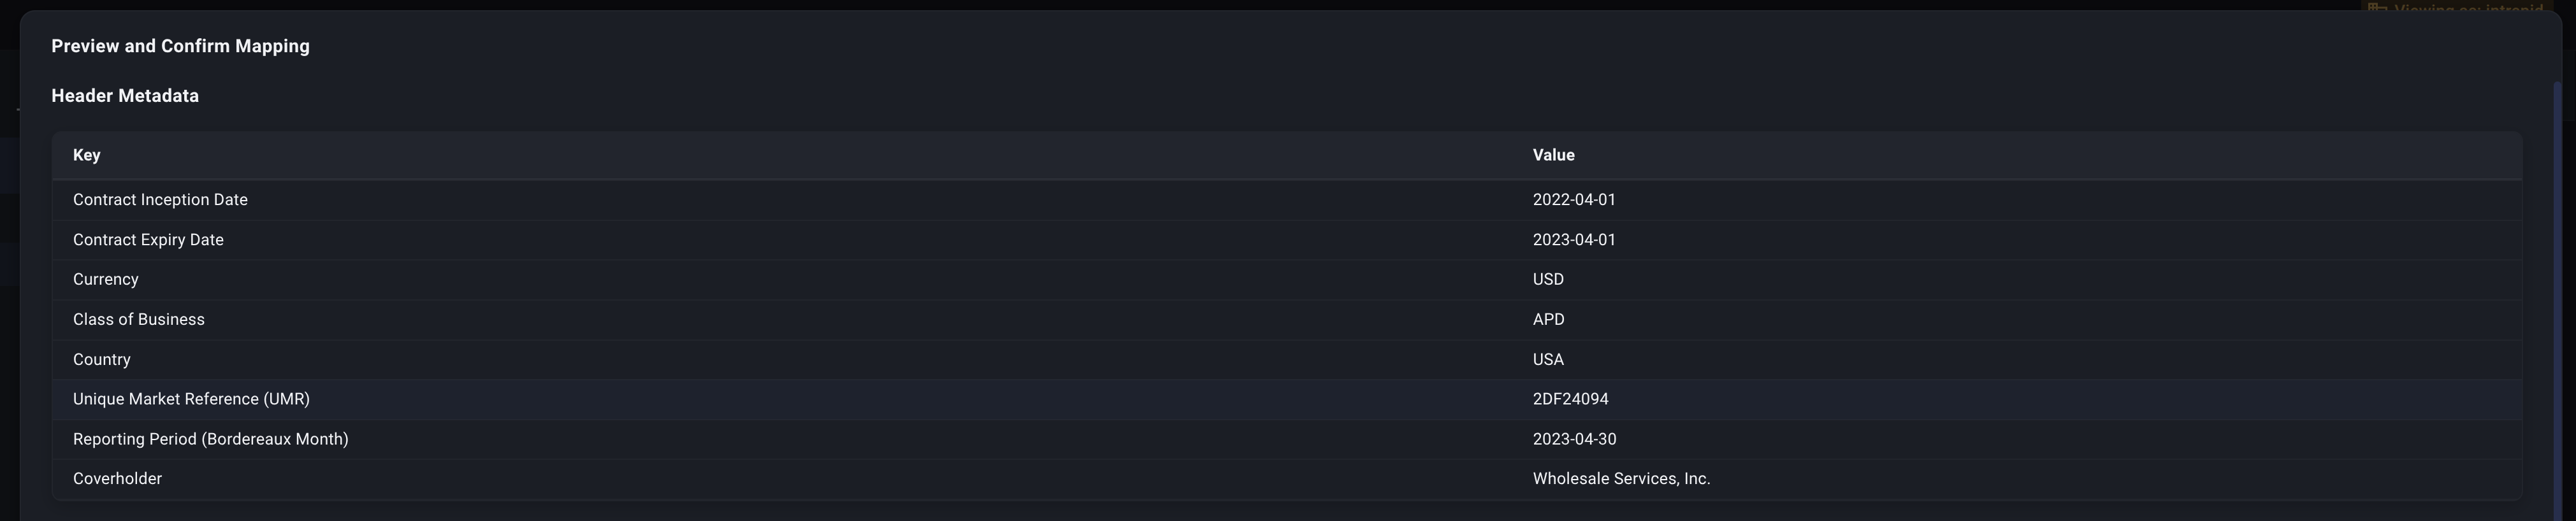Viewport: 2576px width, 521px height.
Task: Select the Coverholder value Wholesale Services, Inc.
Action: [1621, 478]
